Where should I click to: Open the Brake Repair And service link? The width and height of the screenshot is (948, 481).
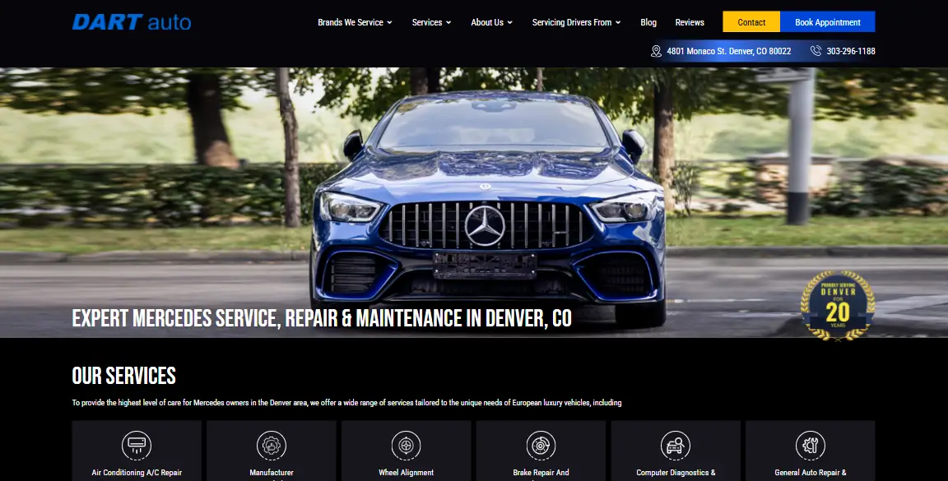(x=541, y=473)
